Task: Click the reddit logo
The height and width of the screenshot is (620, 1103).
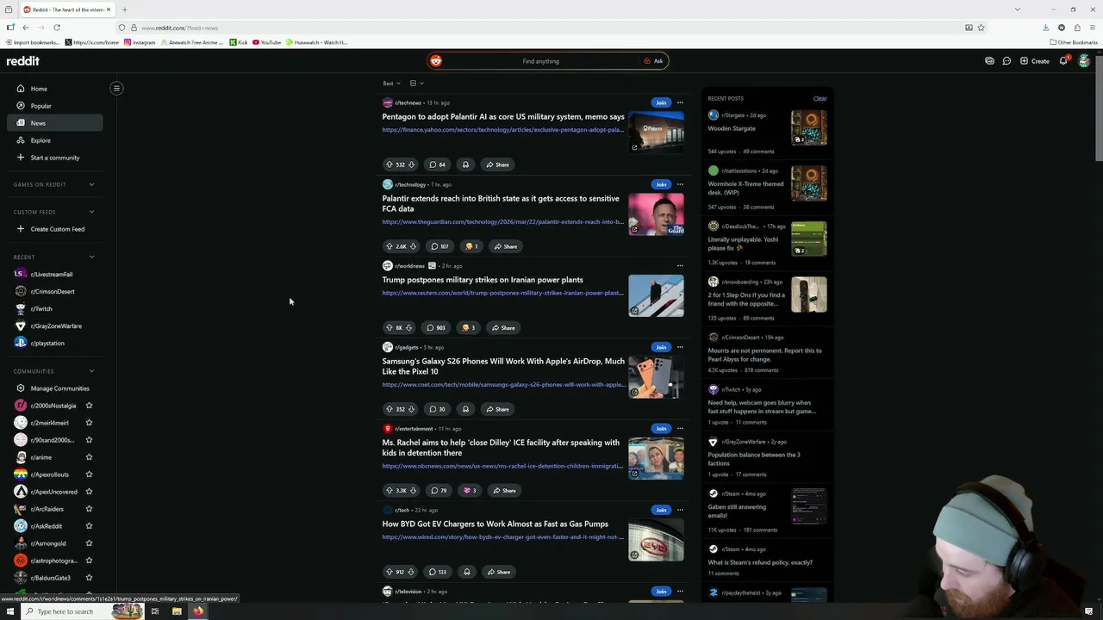Action: point(23,61)
